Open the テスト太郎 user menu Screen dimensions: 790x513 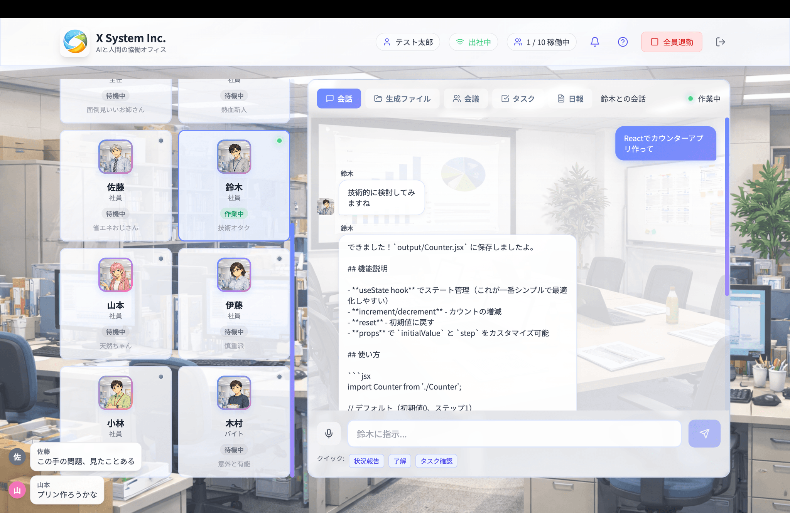coord(408,42)
